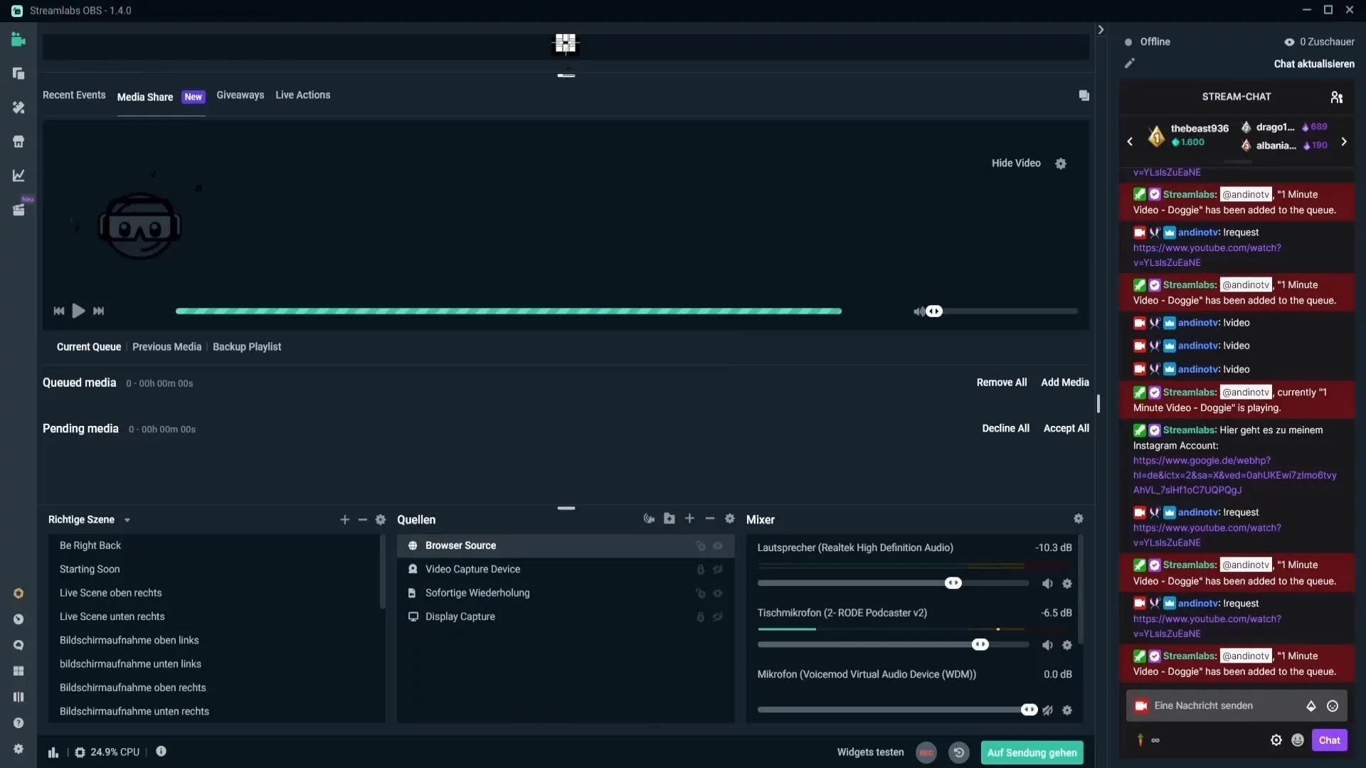Click Remove All queued media
The image size is (1366, 768).
click(x=1002, y=383)
